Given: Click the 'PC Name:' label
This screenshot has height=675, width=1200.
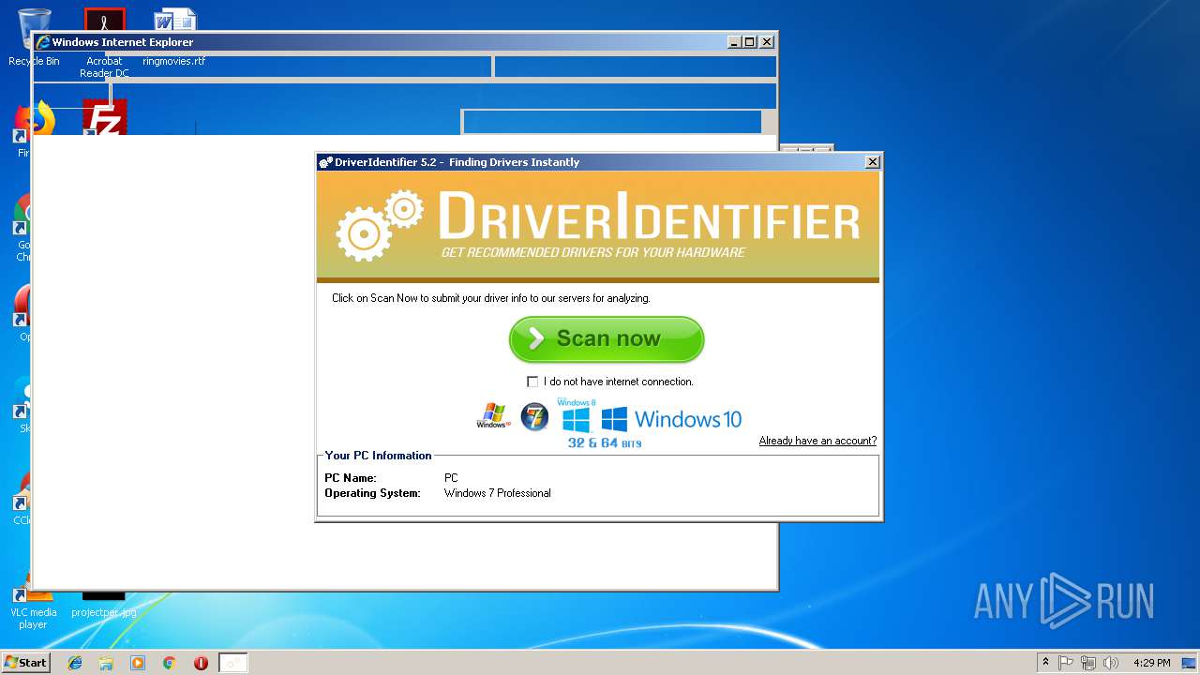Looking at the screenshot, I should pos(351,478).
